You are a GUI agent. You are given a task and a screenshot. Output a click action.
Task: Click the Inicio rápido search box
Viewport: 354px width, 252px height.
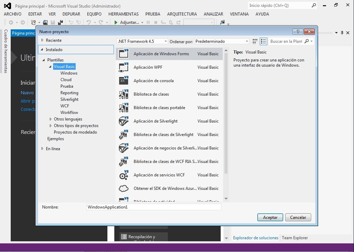pos(279,6)
